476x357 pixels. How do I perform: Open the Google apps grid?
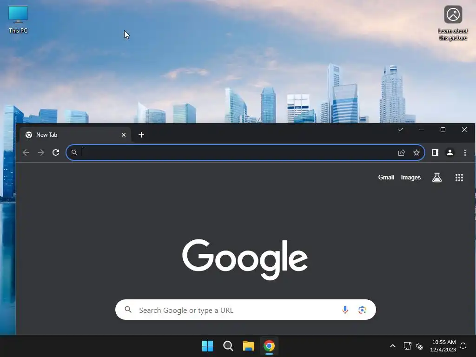coord(459,178)
